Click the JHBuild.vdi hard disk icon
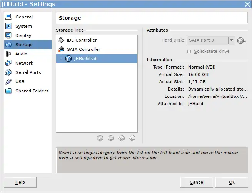 (x=68, y=59)
